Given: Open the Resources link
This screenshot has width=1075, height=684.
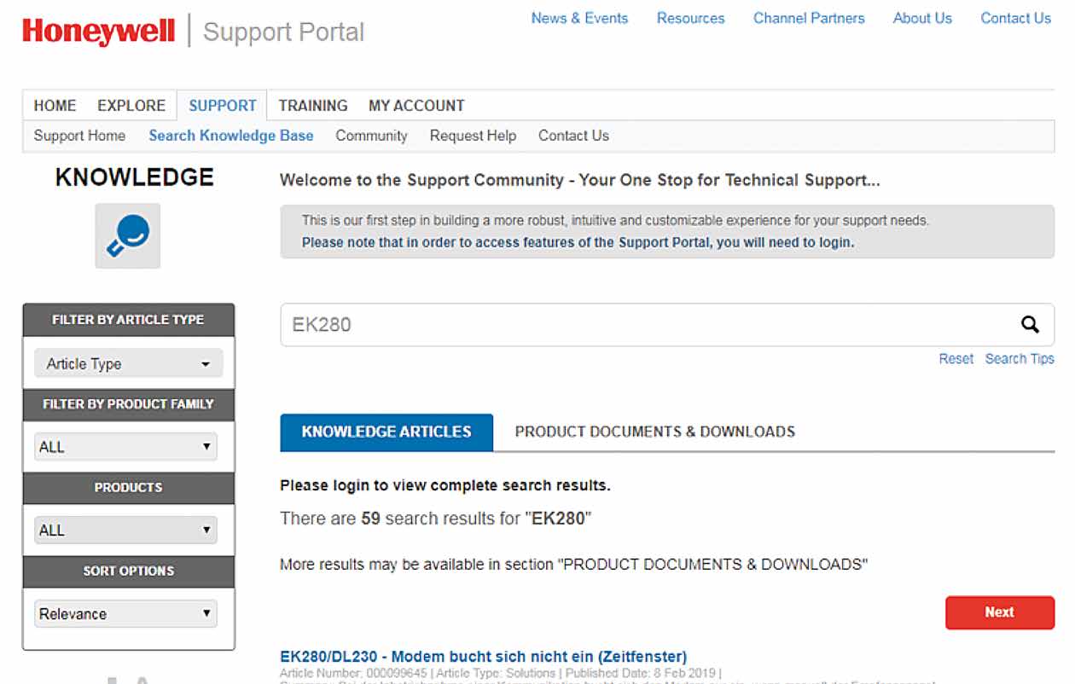Looking at the screenshot, I should pyautogui.click(x=690, y=18).
